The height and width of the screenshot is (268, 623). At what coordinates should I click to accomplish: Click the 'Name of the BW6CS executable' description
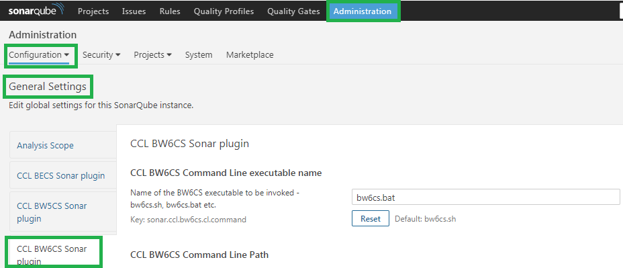[215, 199]
